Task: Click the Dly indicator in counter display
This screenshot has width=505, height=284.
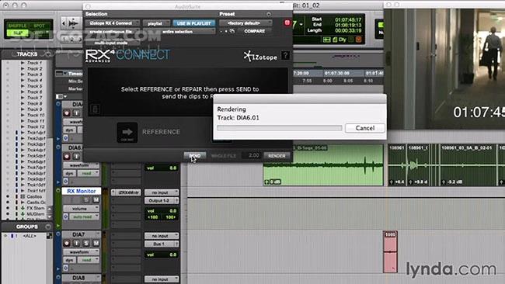Action: coord(342,40)
